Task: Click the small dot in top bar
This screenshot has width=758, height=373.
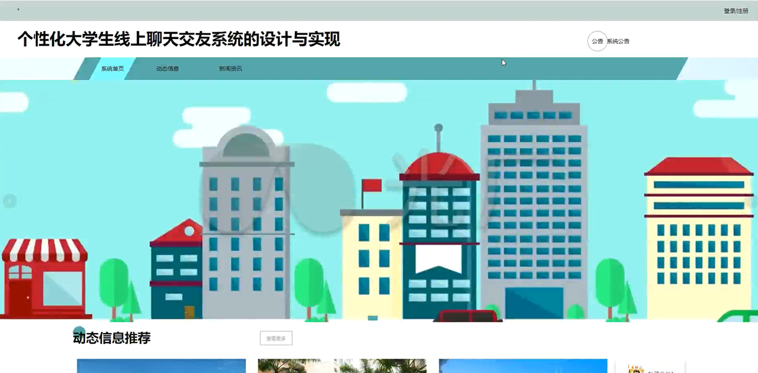Action: pos(18,9)
